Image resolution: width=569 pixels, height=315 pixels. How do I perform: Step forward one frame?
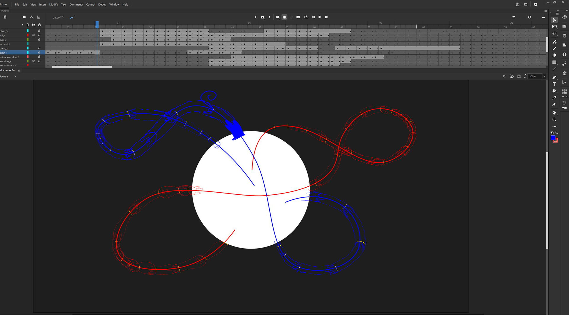(327, 17)
